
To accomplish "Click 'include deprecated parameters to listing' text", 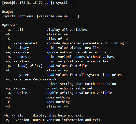I will click(x=85, y=43).
